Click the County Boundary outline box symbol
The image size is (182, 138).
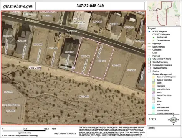(x=149, y=62)
